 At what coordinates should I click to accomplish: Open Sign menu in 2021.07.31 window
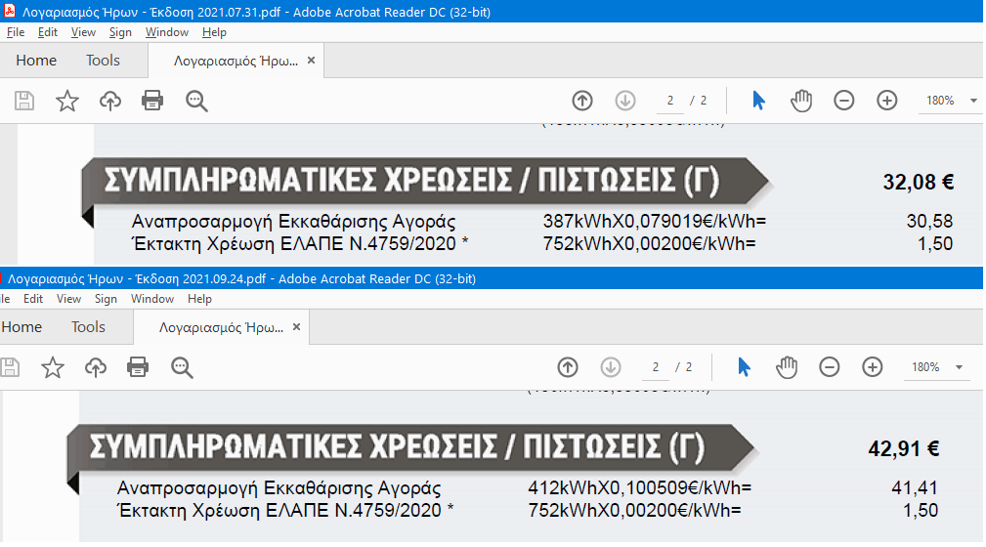(120, 32)
